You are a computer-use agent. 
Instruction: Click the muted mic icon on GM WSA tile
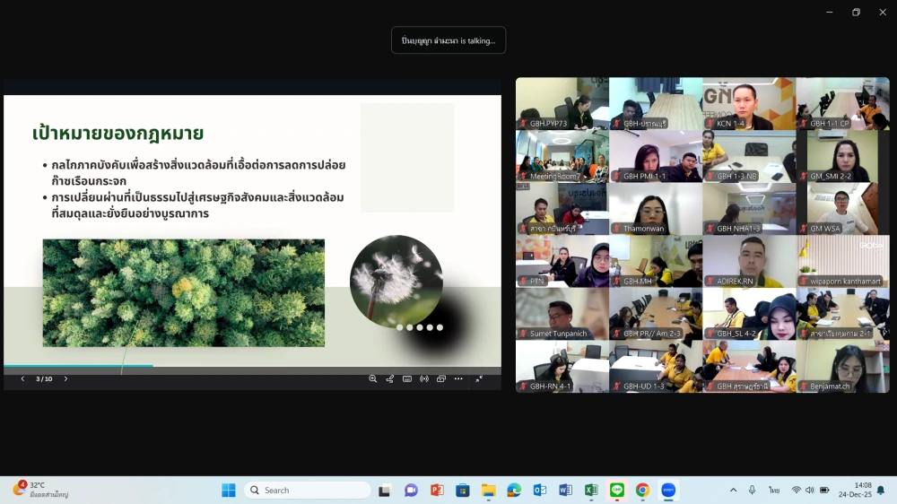tap(803, 229)
